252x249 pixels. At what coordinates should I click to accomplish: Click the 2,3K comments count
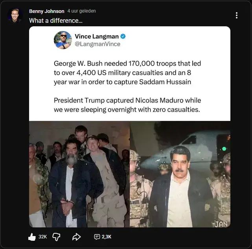pos(107,237)
